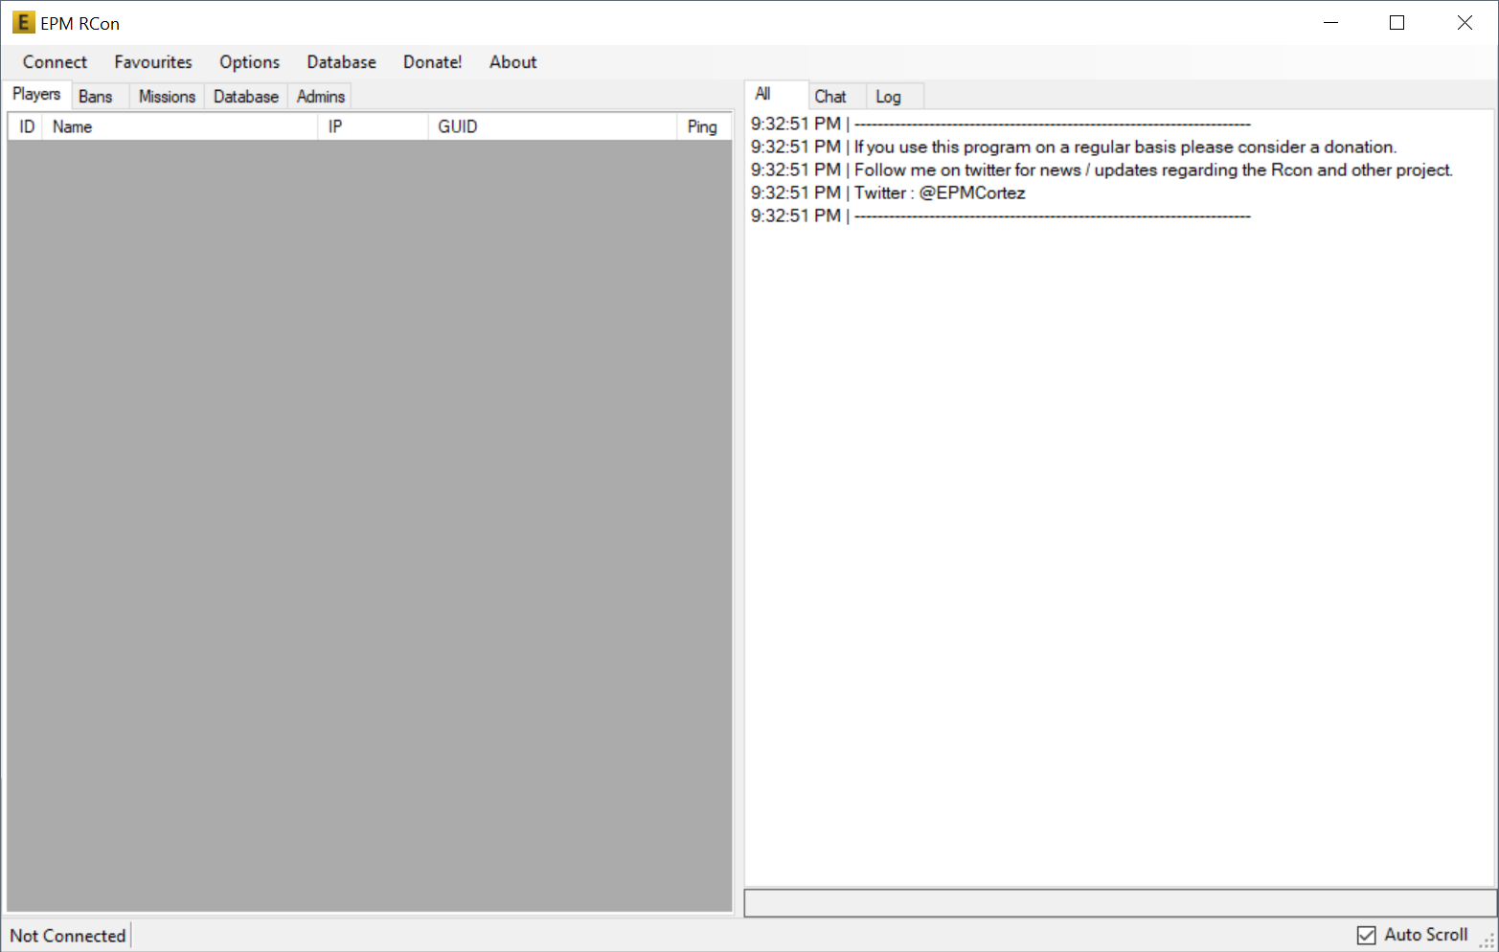Click the command input field below the log

[1120, 903]
